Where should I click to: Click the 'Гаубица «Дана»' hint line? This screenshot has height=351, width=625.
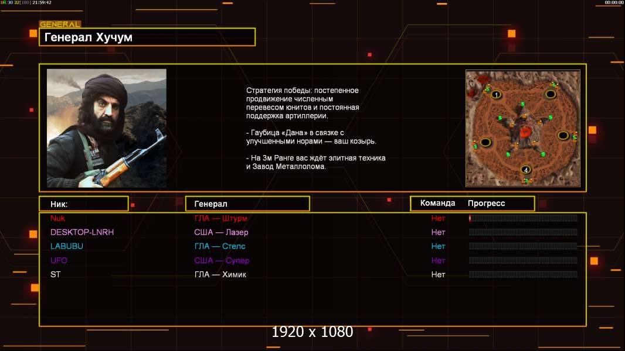(x=311, y=137)
